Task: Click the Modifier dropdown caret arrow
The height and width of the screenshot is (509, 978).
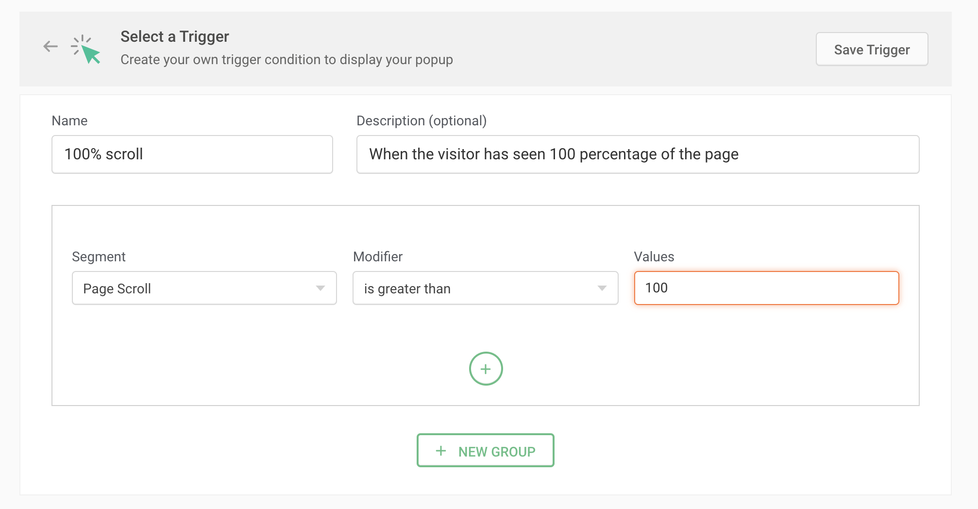Action: [602, 288]
